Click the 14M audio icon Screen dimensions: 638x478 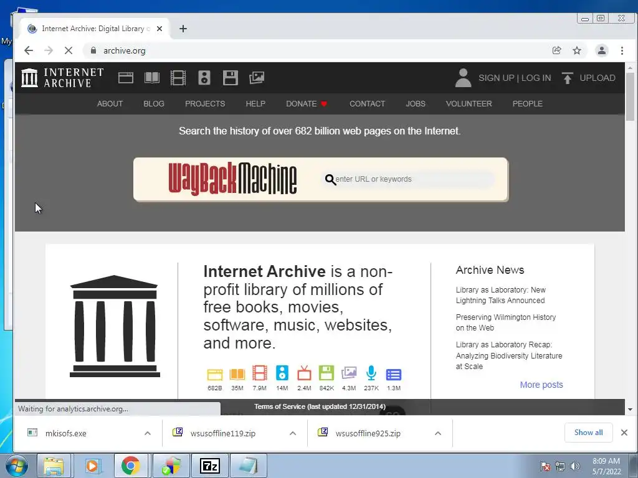click(282, 373)
